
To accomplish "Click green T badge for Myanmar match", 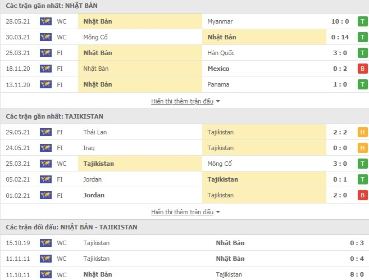I will click(x=363, y=21).
